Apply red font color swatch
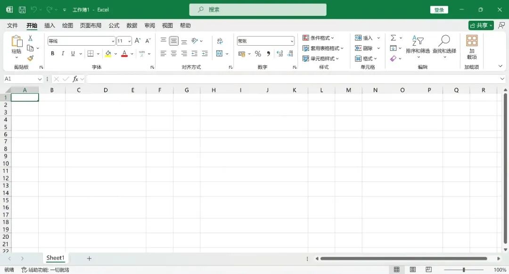This screenshot has width=509, height=274. (x=124, y=54)
